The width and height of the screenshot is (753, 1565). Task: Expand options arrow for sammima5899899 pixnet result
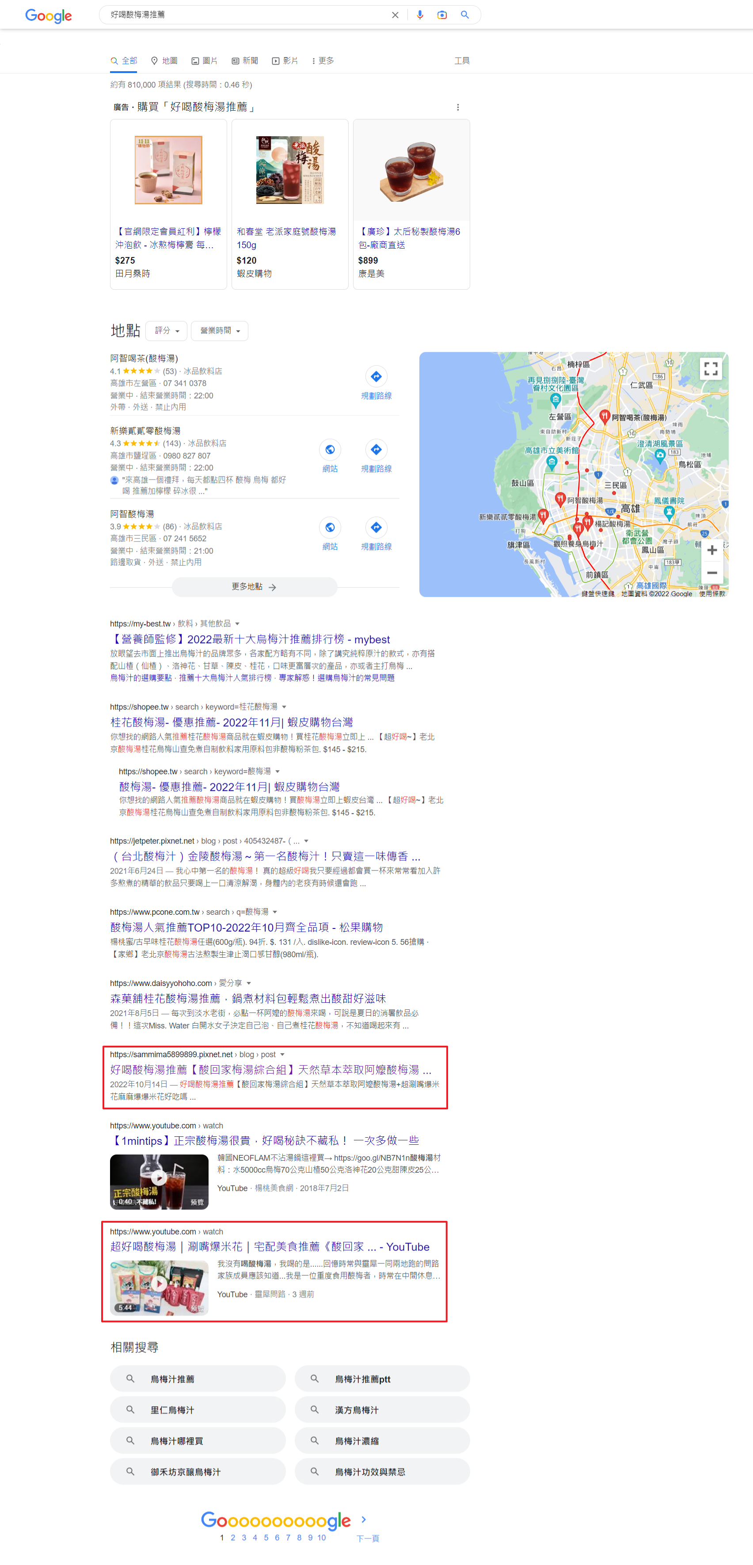pos(282,1054)
